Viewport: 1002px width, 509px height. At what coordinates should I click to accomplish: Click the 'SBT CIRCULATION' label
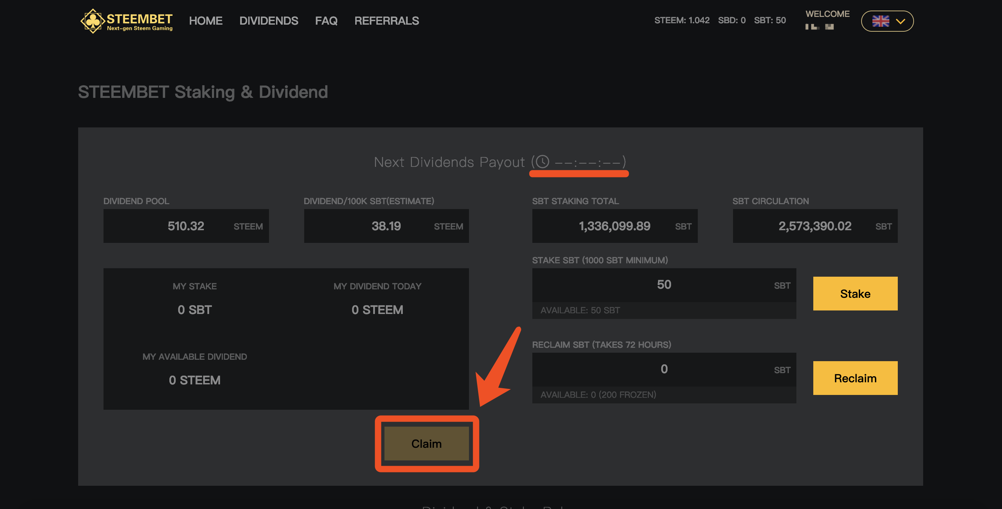pos(771,201)
